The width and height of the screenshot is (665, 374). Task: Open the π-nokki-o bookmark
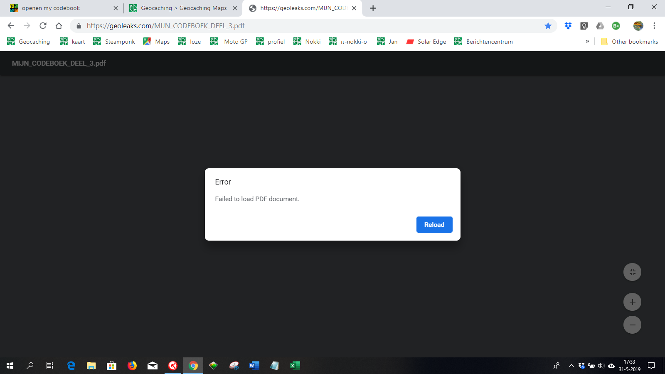point(348,42)
